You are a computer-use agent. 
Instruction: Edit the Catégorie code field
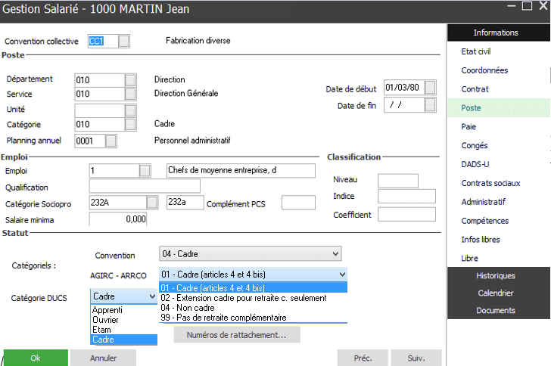tap(100, 124)
